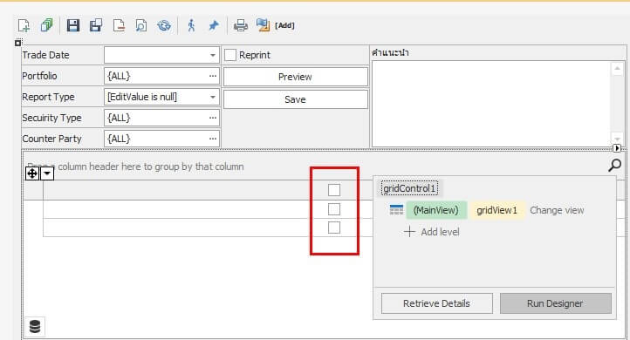Click the grid table icon beside (MainView)
Viewport: 630px width, 340px height.
[x=396, y=210]
